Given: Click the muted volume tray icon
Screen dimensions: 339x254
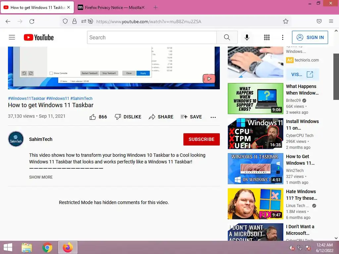Looking at the screenshot, I should pyautogui.click(x=292, y=248).
